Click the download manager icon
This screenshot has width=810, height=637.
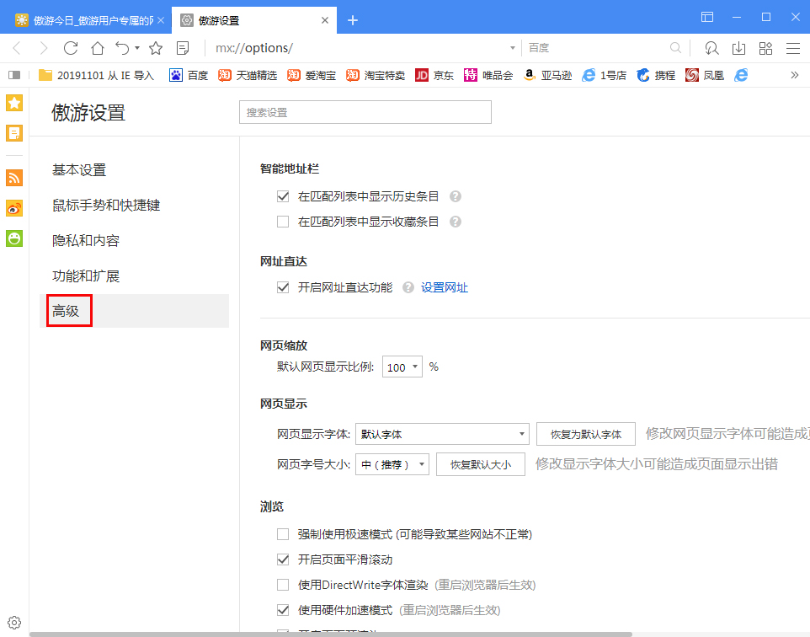[x=739, y=48]
